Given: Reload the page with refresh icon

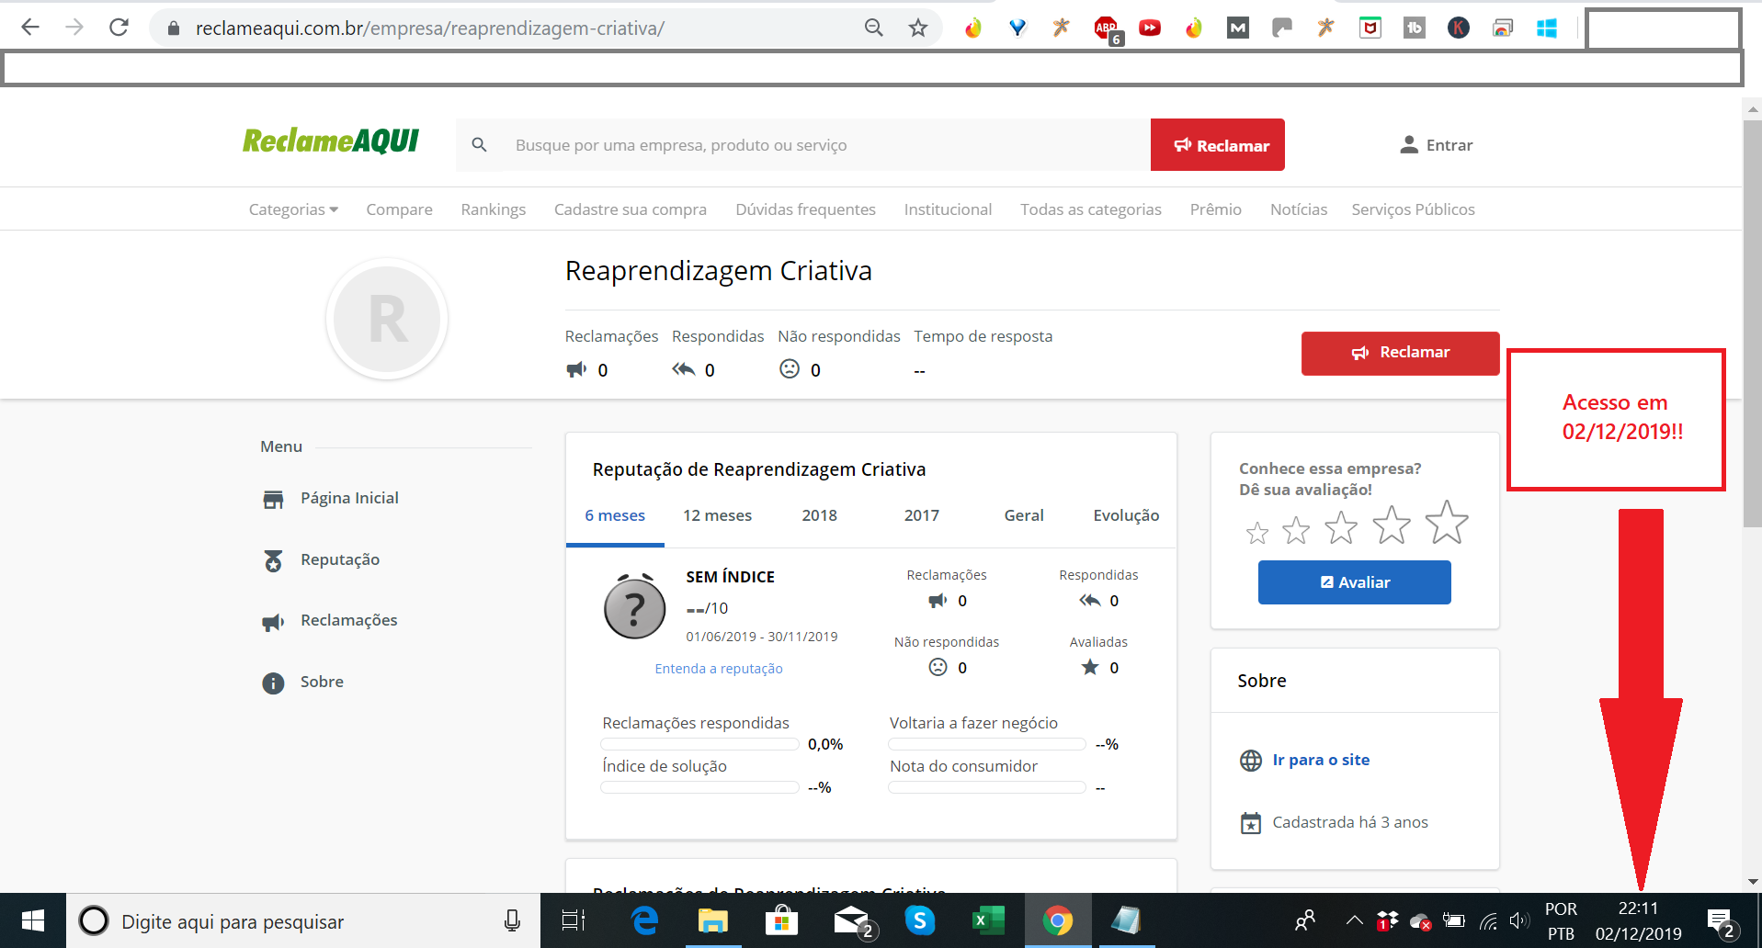Looking at the screenshot, I should [119, 28].
